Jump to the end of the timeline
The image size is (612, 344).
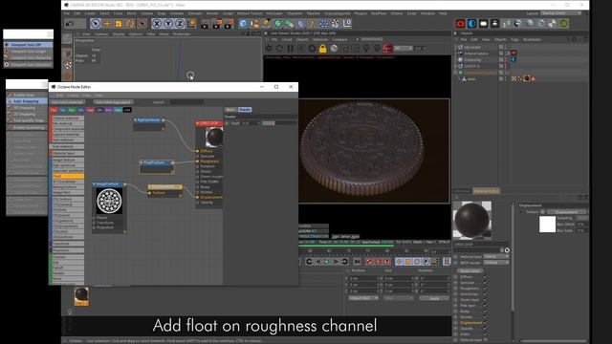[x=357, y=262]
